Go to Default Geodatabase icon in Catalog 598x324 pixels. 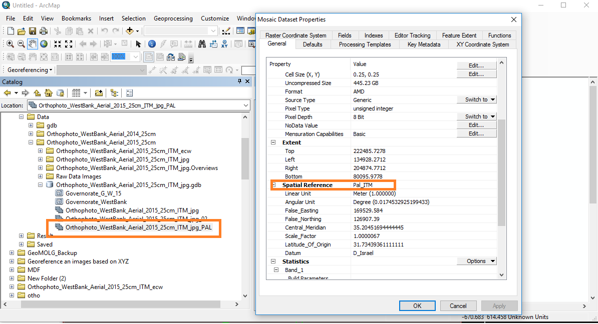(60, 93)
